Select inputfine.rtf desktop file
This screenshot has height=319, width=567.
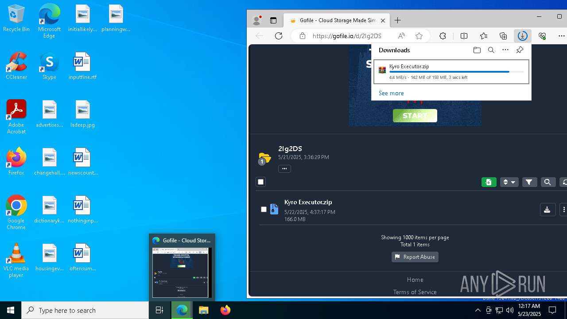(x=82, y=66)
